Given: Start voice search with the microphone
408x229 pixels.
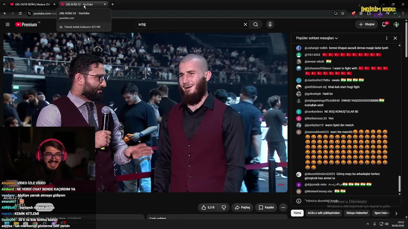Looking at the screenshot, I should point(270,24).
